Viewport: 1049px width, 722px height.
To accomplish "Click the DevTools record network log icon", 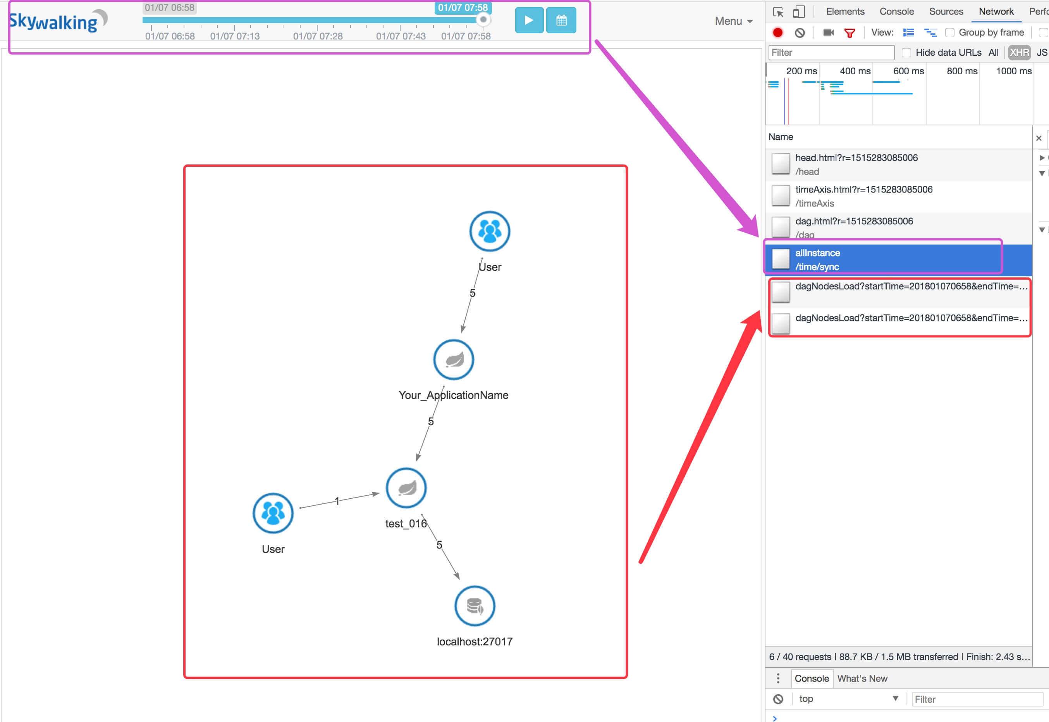I will 778,33.
